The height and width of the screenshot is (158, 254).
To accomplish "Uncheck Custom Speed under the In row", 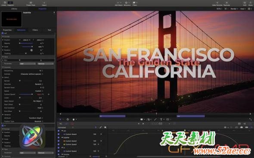I will [59, 151].
